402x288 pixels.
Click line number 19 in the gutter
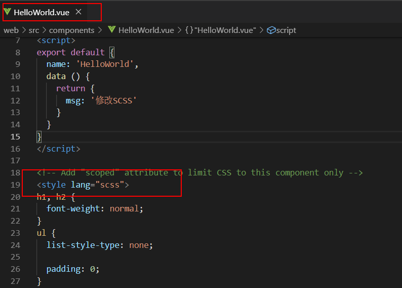[x=15, y=185]
